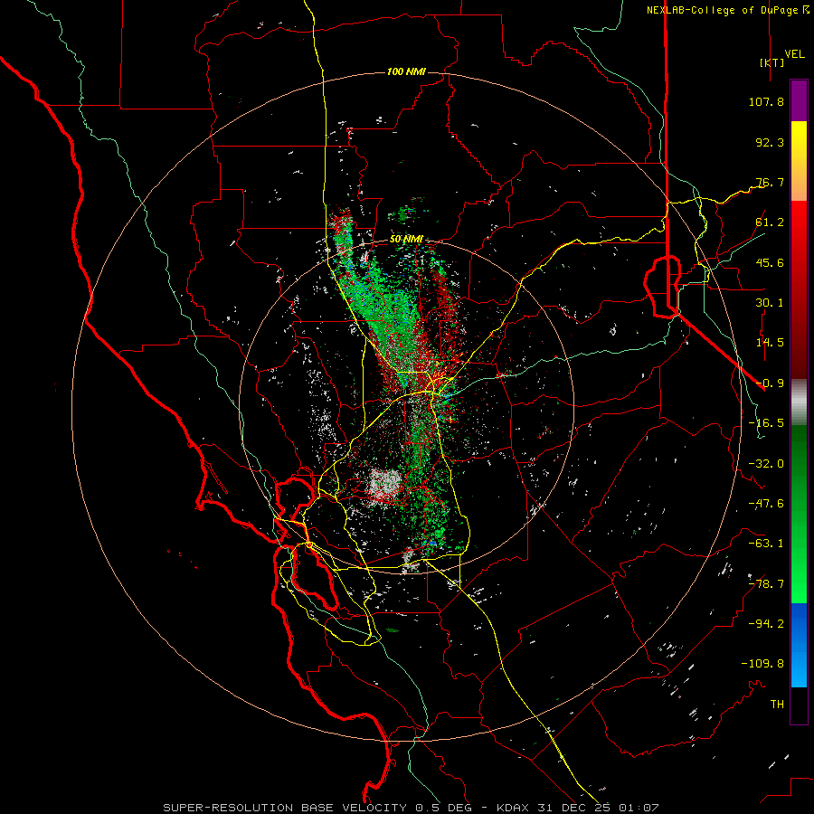Viewport: 814px width, 814px height.
Task: Click the [KT] units label
Action: click(772, 62)
